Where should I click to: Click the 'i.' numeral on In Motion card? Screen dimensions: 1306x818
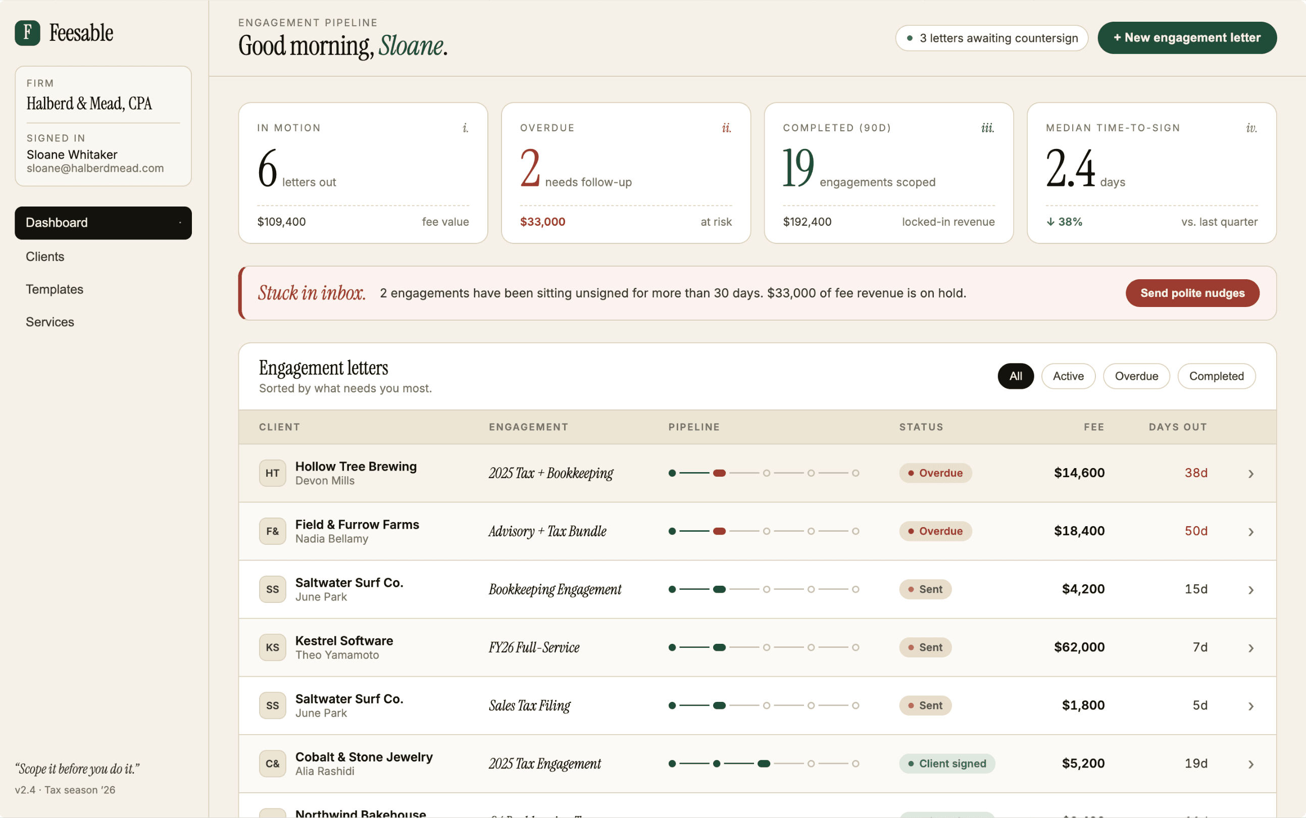[465, 128]
